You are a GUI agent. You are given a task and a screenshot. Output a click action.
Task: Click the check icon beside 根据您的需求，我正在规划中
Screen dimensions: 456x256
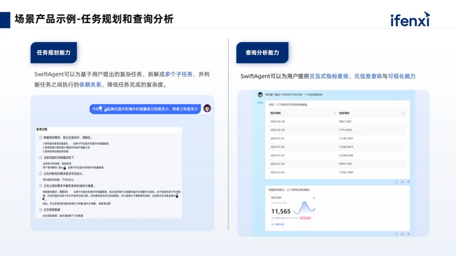pyautogui.click(x=41, y=138)
